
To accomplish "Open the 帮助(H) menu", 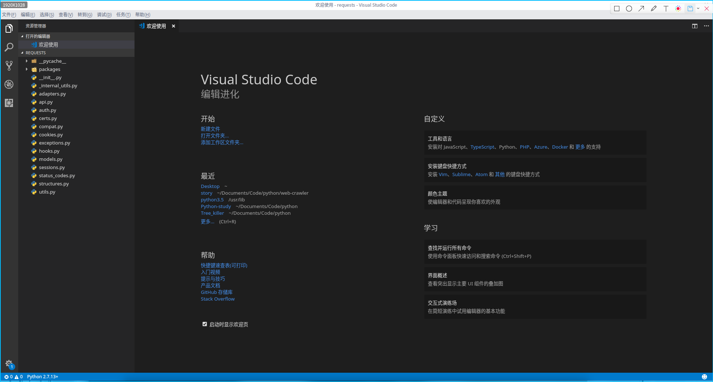I will click(143, 14).
